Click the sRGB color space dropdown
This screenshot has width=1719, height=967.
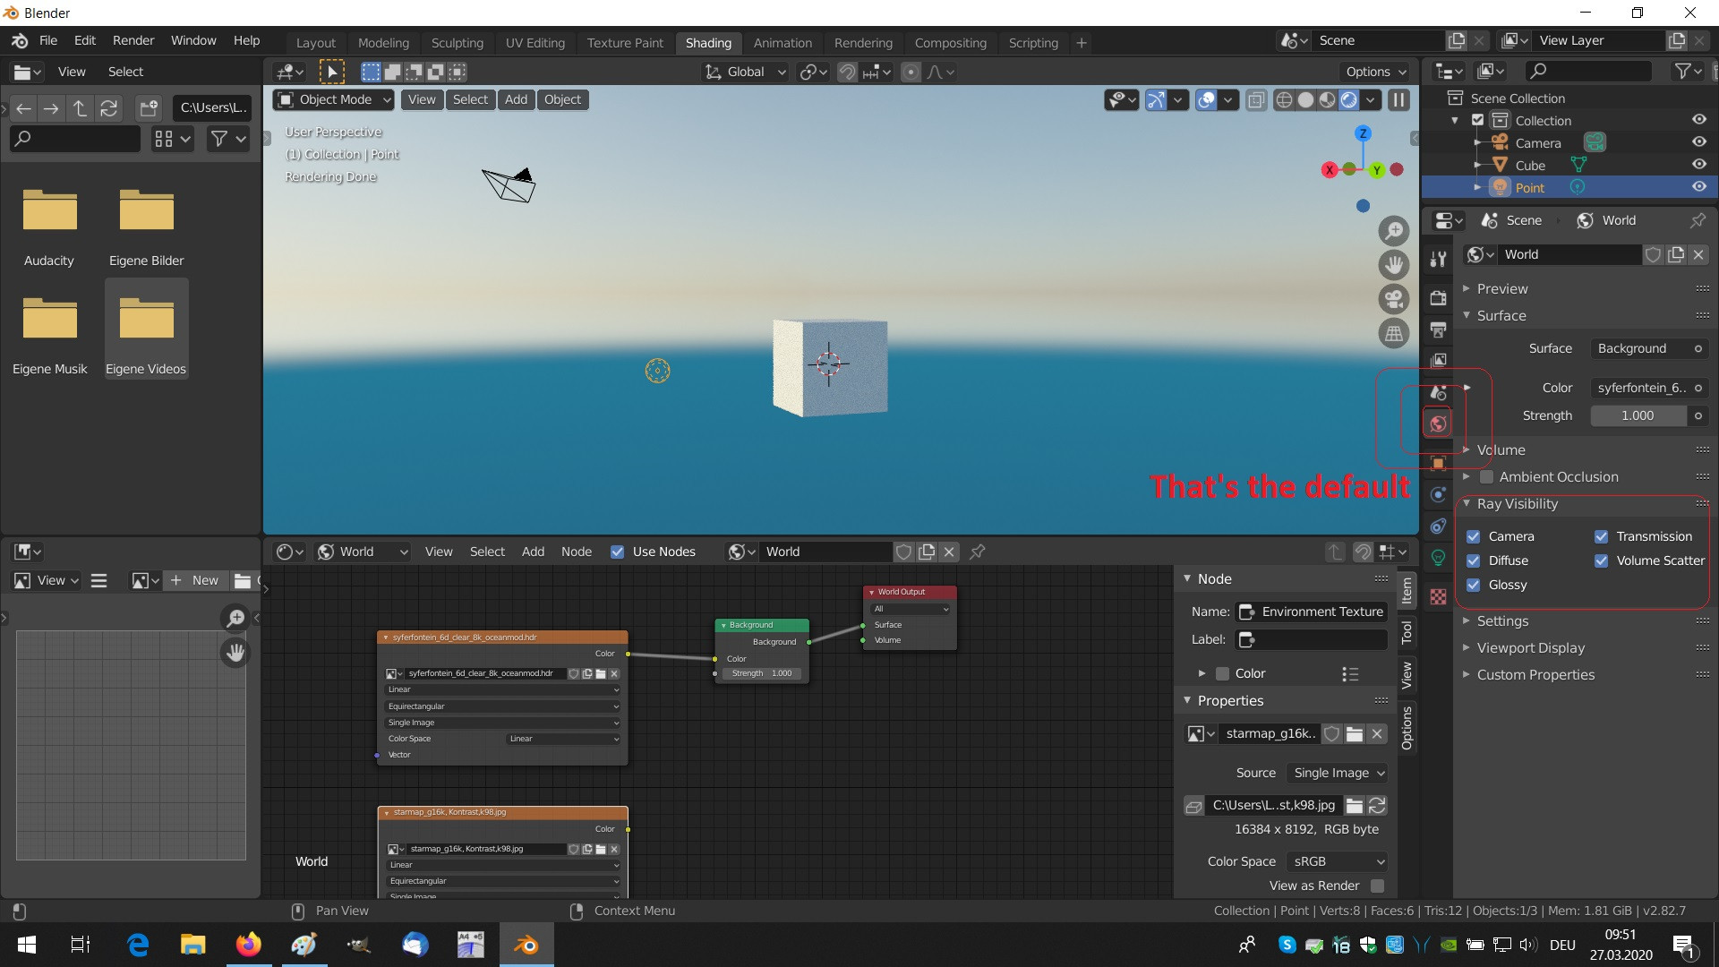[x=1335, y=860]
